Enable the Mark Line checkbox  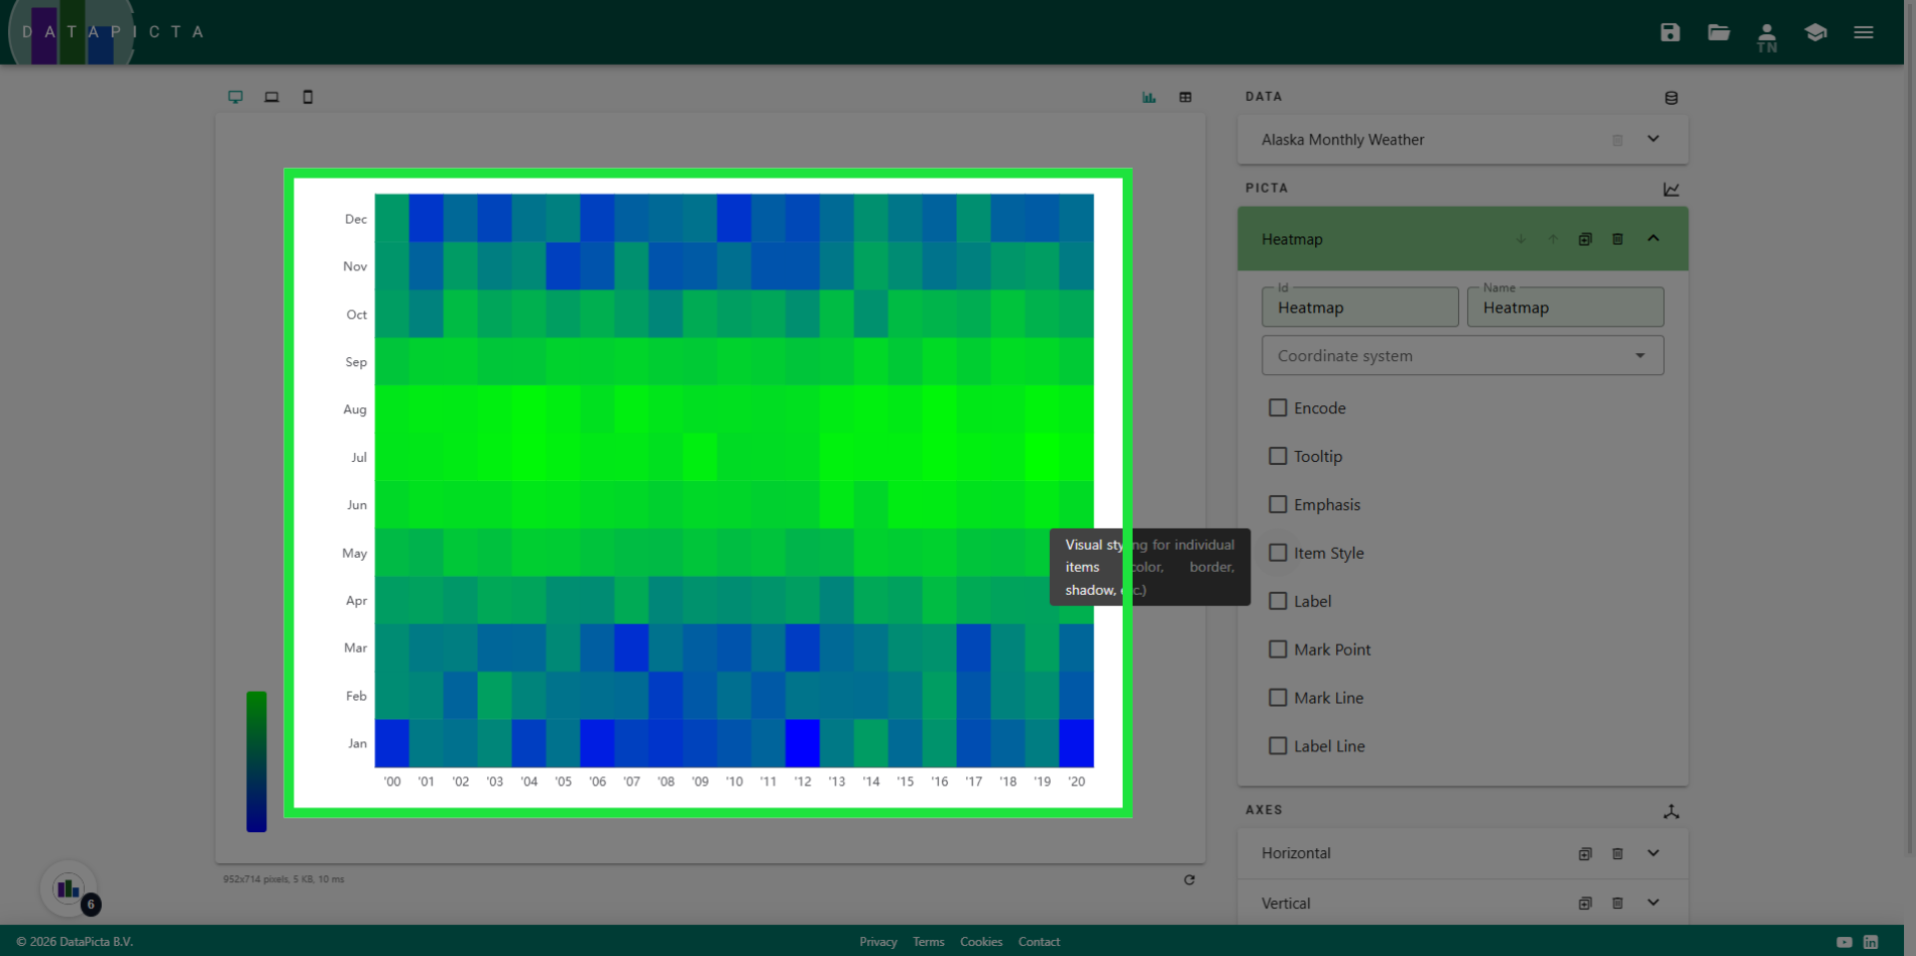[x=1277, y=698]
